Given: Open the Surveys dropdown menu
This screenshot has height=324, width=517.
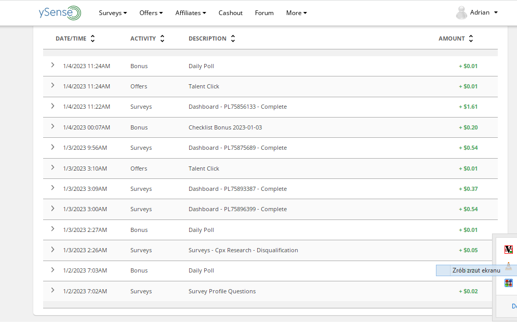Looking at the screenshot, I should 113,13.
